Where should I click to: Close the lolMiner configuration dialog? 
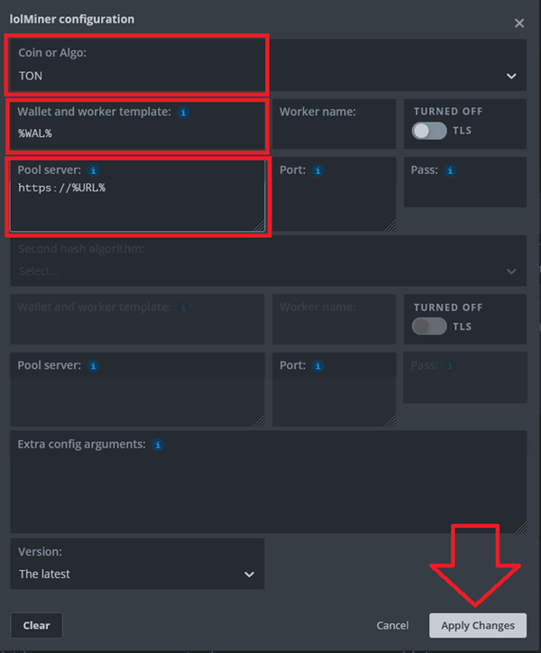point(519,23)
